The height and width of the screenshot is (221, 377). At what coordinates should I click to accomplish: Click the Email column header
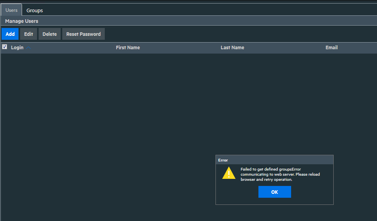(331, 48)
